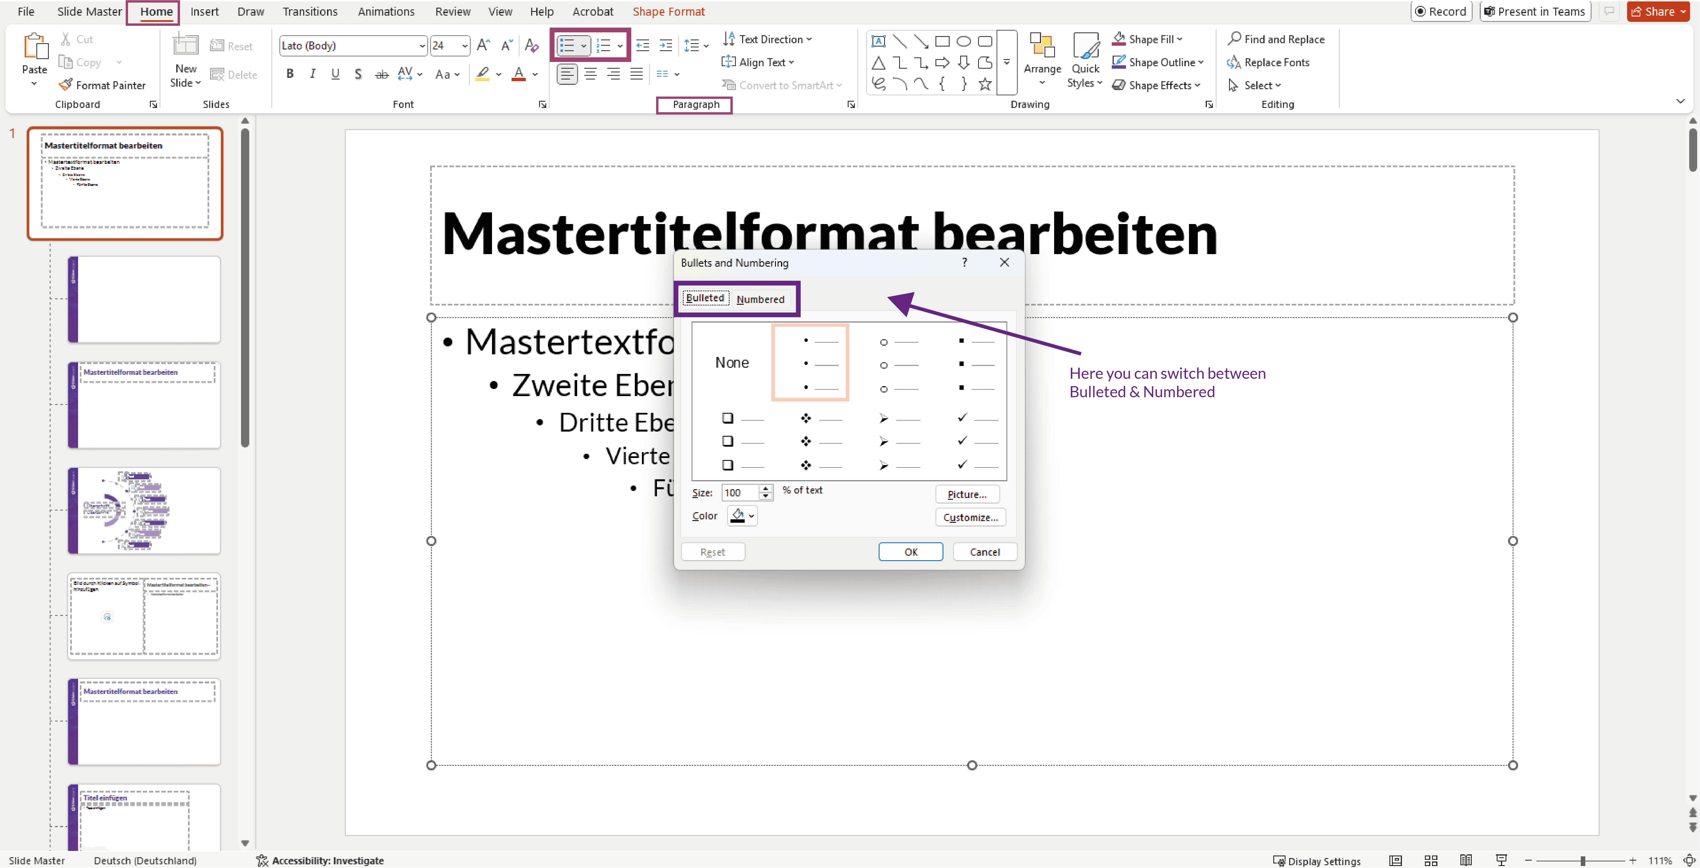
Task: Open the Slide Master tab
Action: (89, 11)
